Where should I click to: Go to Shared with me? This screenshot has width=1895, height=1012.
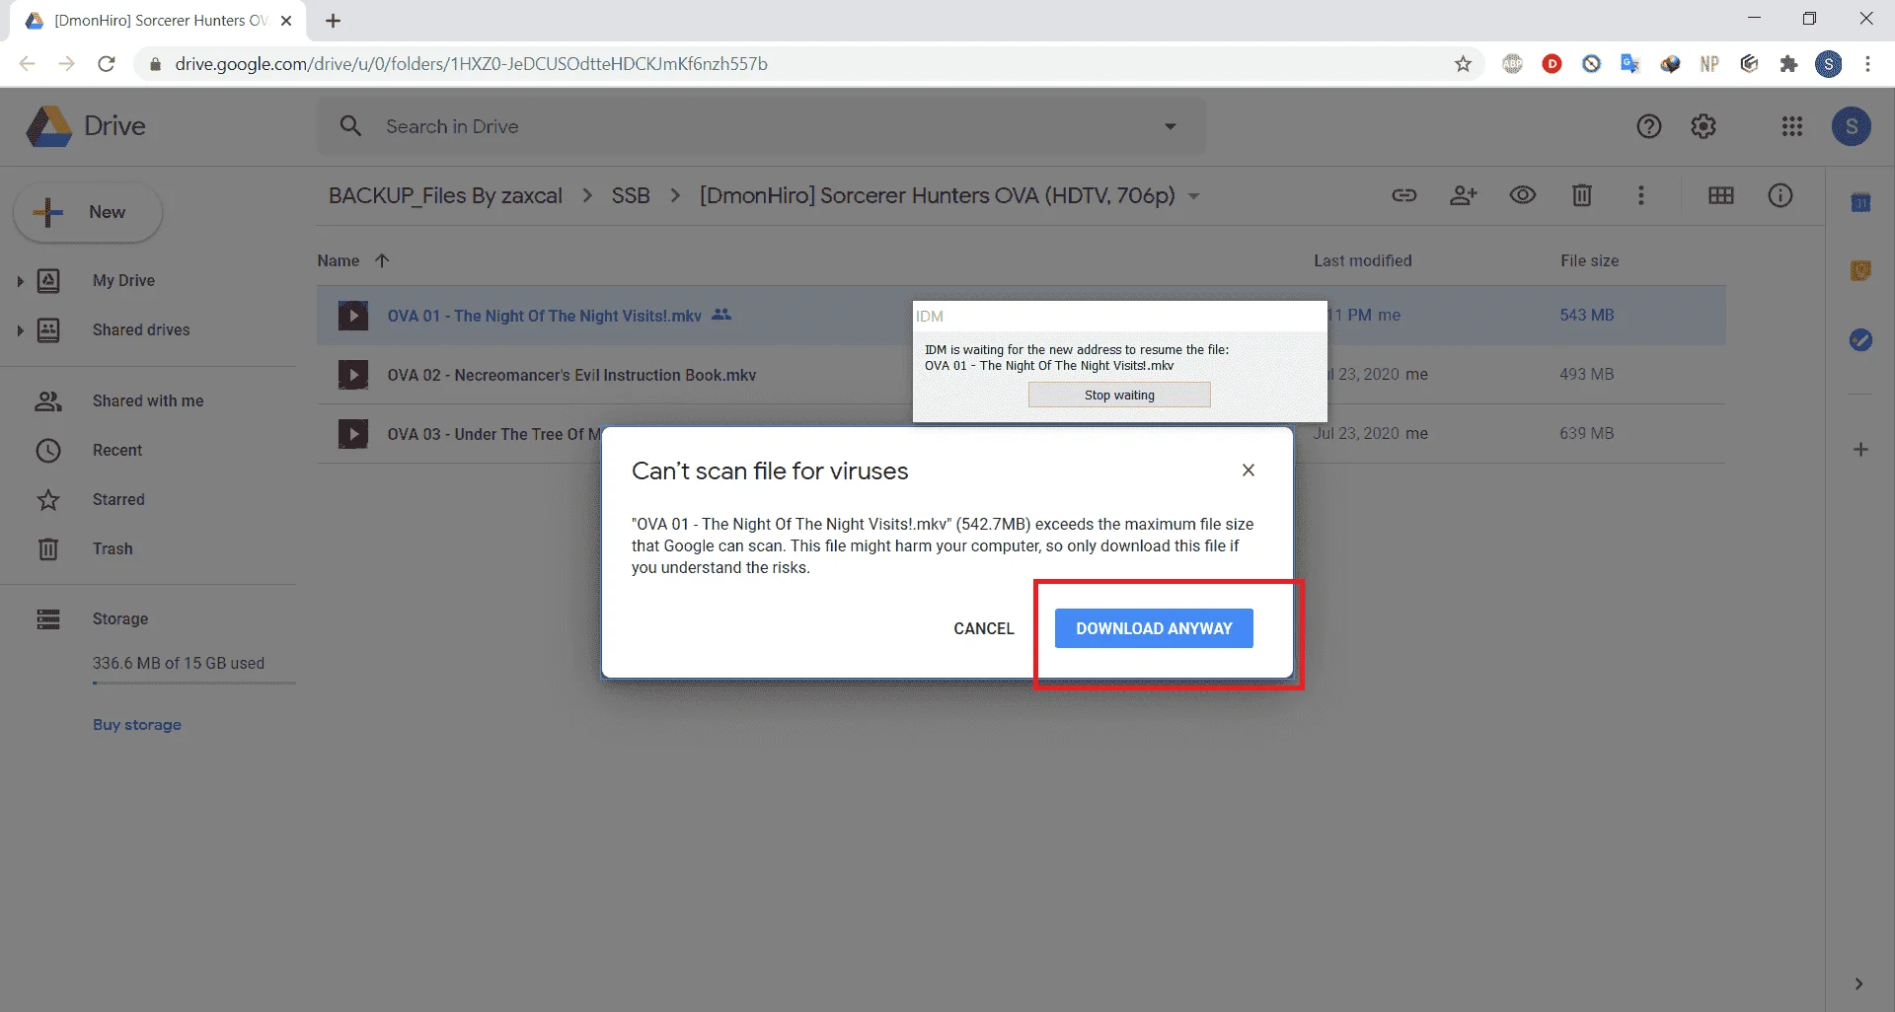pyautogui.click(x=148, y=400)
